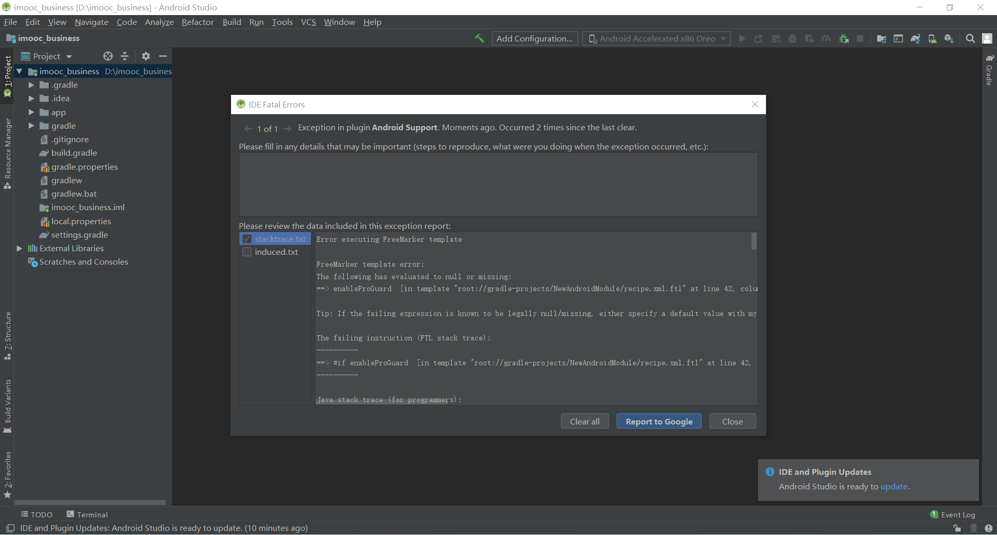The height and width of the screenshot is (535, 997).
Task: Close the IDE Fatal Errors dialog with X
Action: pyautogui.click(x=755, y=104)
